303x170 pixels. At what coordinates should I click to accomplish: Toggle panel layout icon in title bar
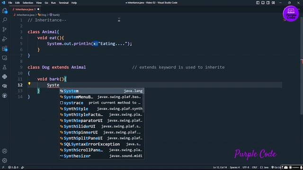point(263,3)
